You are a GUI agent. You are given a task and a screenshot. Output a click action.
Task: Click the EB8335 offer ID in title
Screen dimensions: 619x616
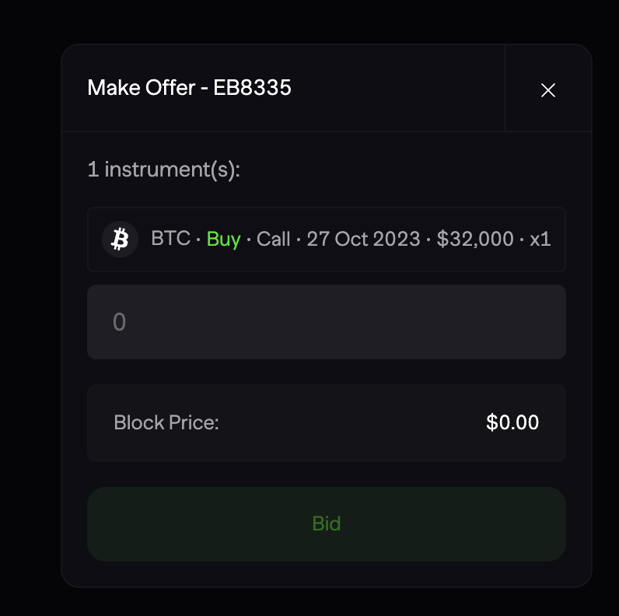tap(252, 87)
